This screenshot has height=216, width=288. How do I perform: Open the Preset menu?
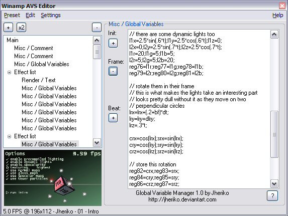[x=12, y=15]
